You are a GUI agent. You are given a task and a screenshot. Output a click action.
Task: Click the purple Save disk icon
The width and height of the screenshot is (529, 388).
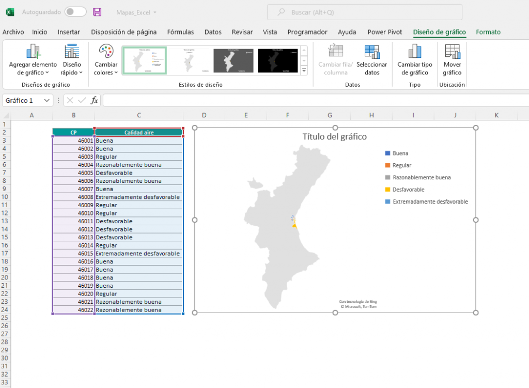click(97, 12)
